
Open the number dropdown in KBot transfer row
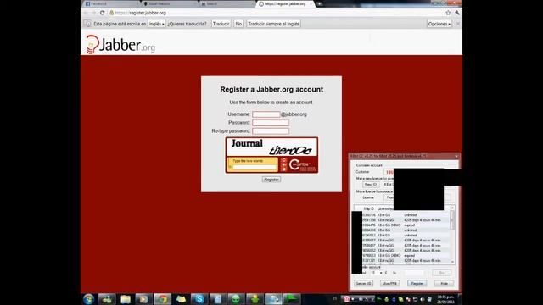point(377,273)
